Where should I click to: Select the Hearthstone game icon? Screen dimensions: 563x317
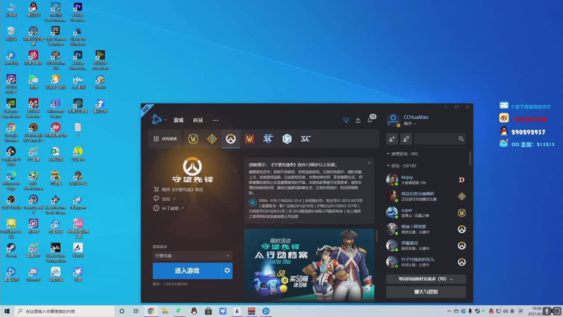[x=212, y=139]
